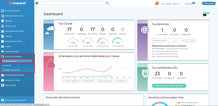The width and height of the screenshot is (218, 106).
Task: Click the Video tutoriales icon
Action: click(2, 85)
